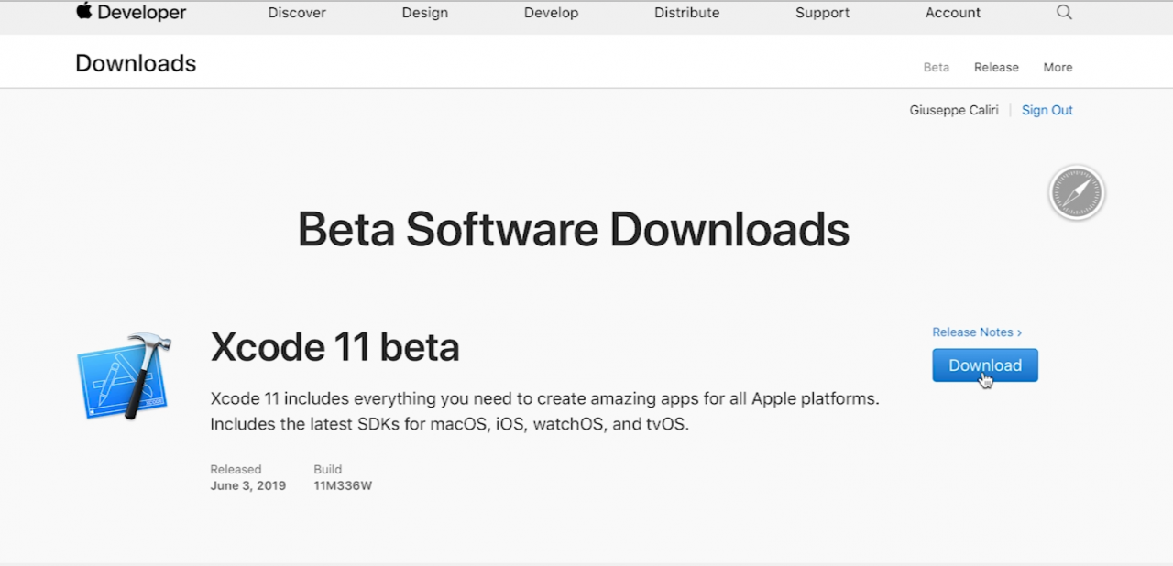Click the Developer text link

point(142,12)
